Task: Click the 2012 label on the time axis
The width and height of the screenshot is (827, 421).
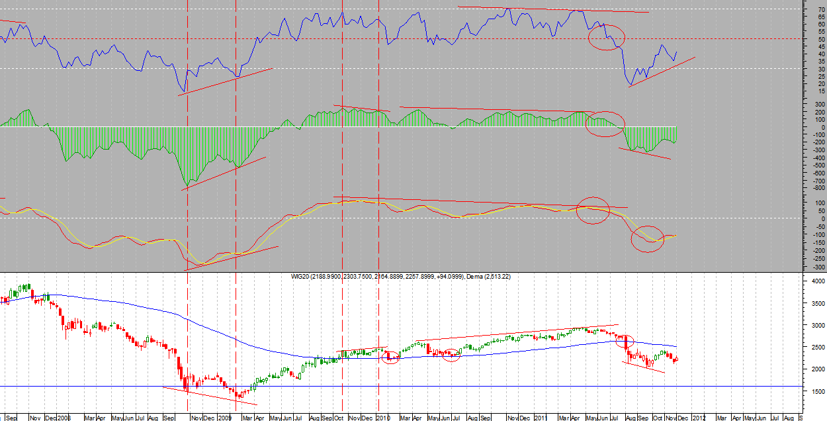Action: (x=700, y=418)
